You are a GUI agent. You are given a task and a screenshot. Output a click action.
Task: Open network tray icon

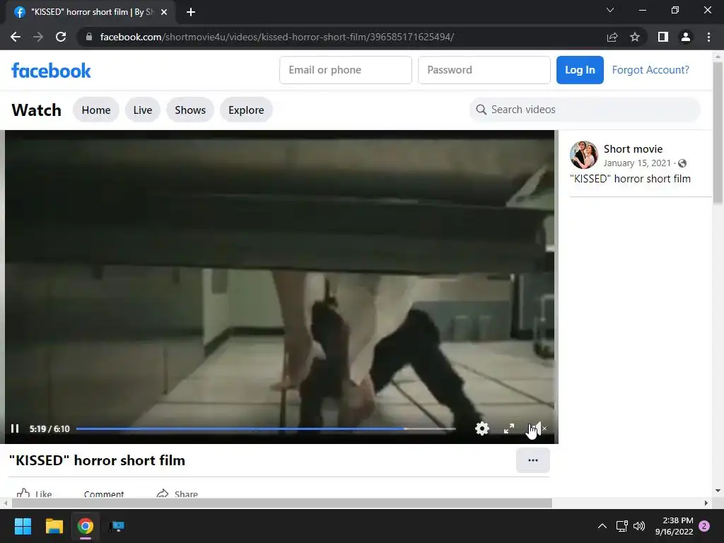621,526
